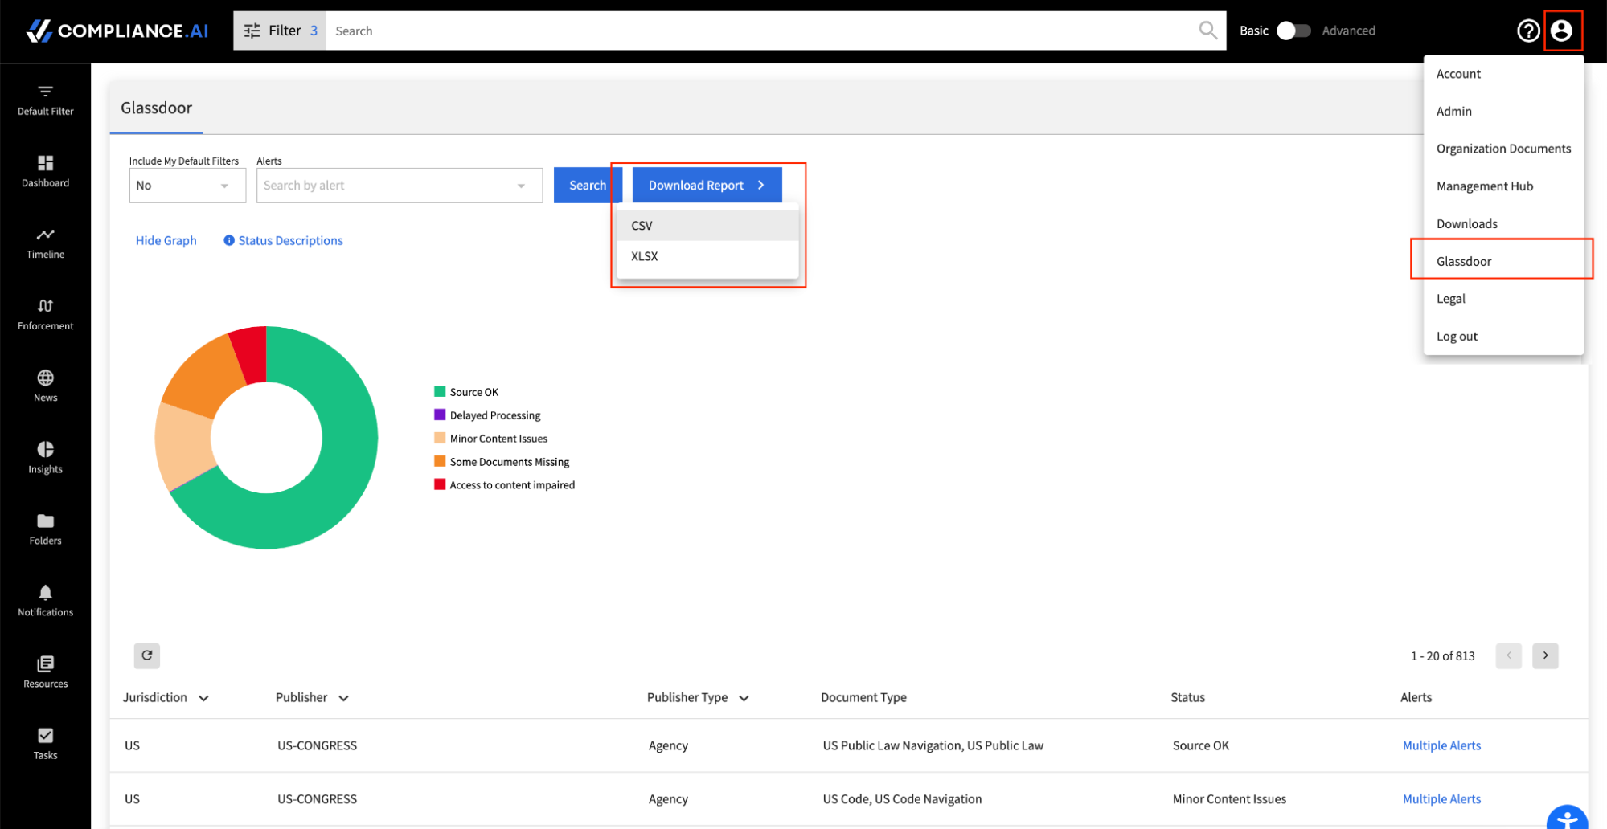Open the Jurisdiction column filter
Screen dimensions: 1607x829
[x=203, y=697]
